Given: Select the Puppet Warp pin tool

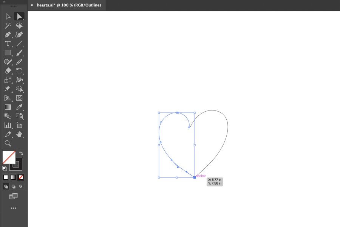Looking at the screenshot, I should point(8,89).
